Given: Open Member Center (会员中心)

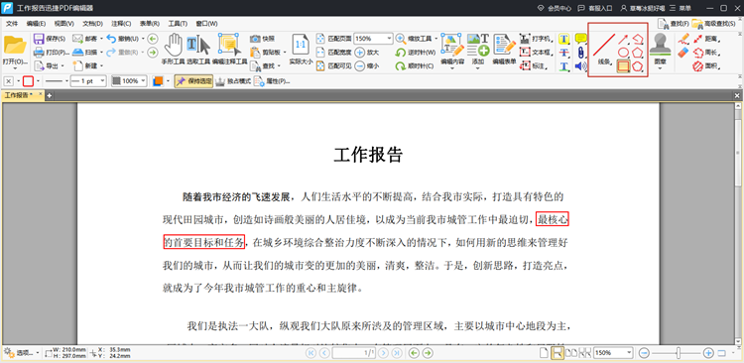Looking at the screenshot, I should (x=555, y=8).
